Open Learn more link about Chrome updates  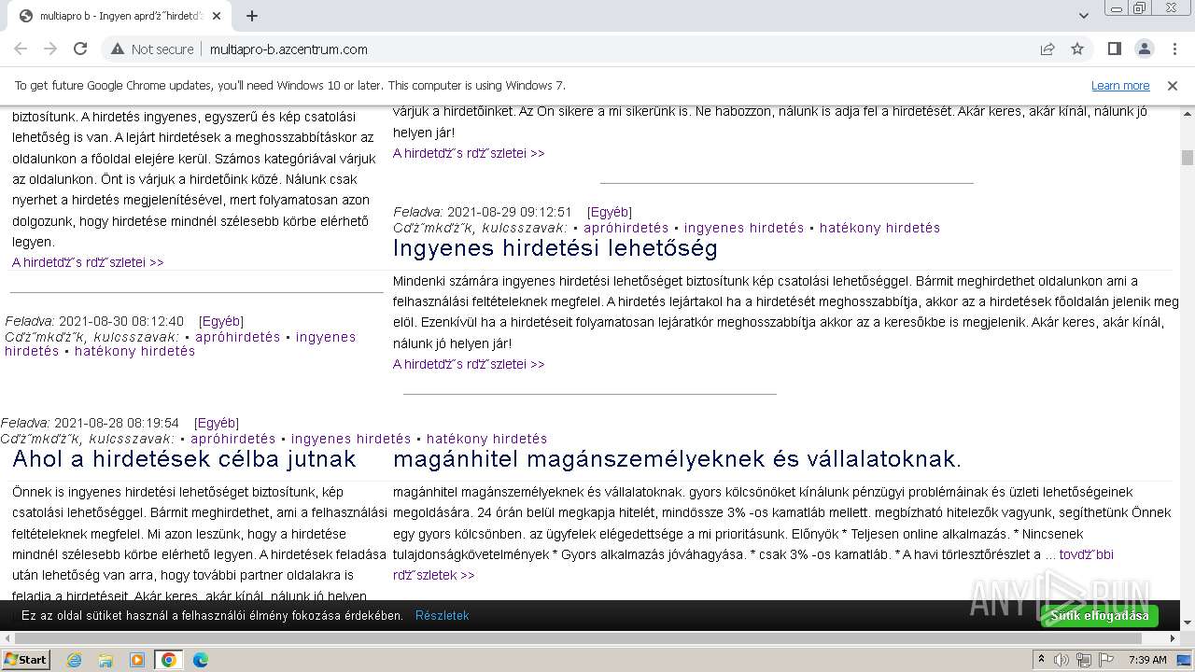(1120, 85)
